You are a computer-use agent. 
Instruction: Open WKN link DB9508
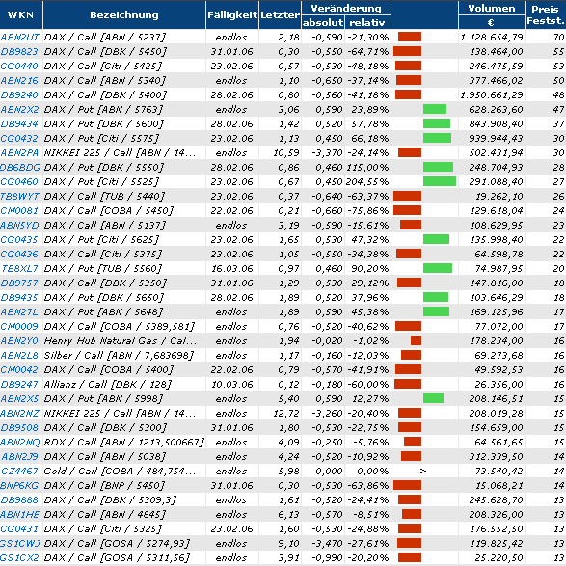click(x=19, y=427)
